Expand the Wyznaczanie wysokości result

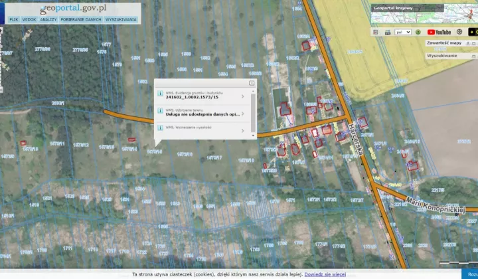[x=243, y=131]
